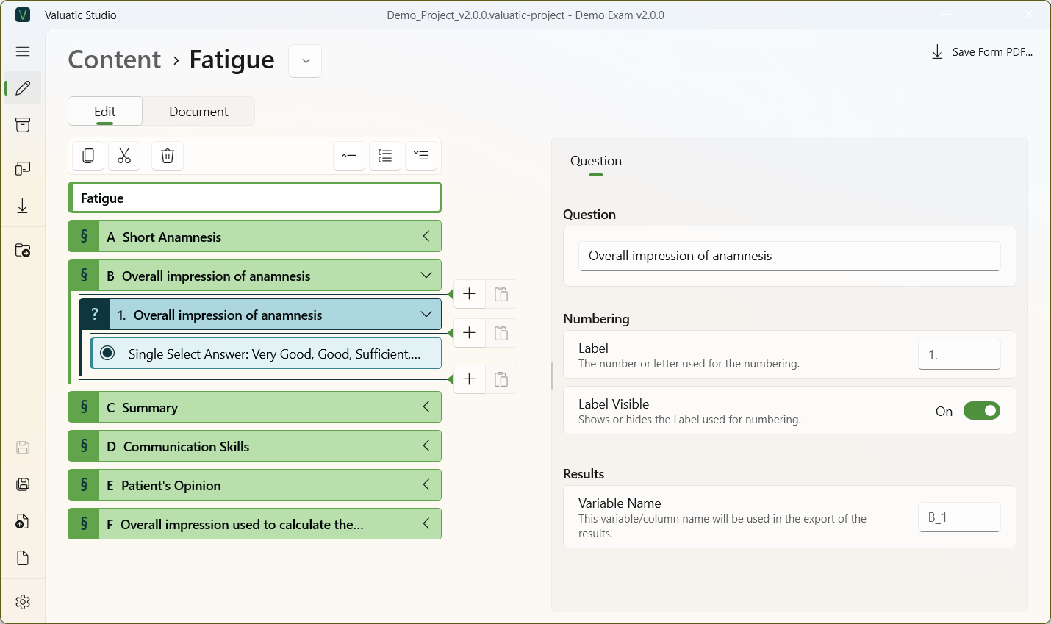
Task: Click paste icon beside question 1 row
Action: (x=501, y=333)
